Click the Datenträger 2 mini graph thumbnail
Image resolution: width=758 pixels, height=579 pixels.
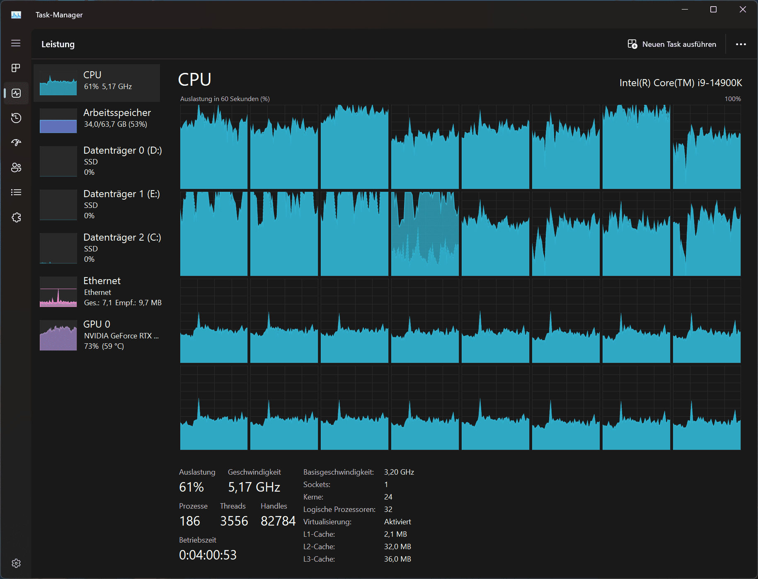pos(58,248)
